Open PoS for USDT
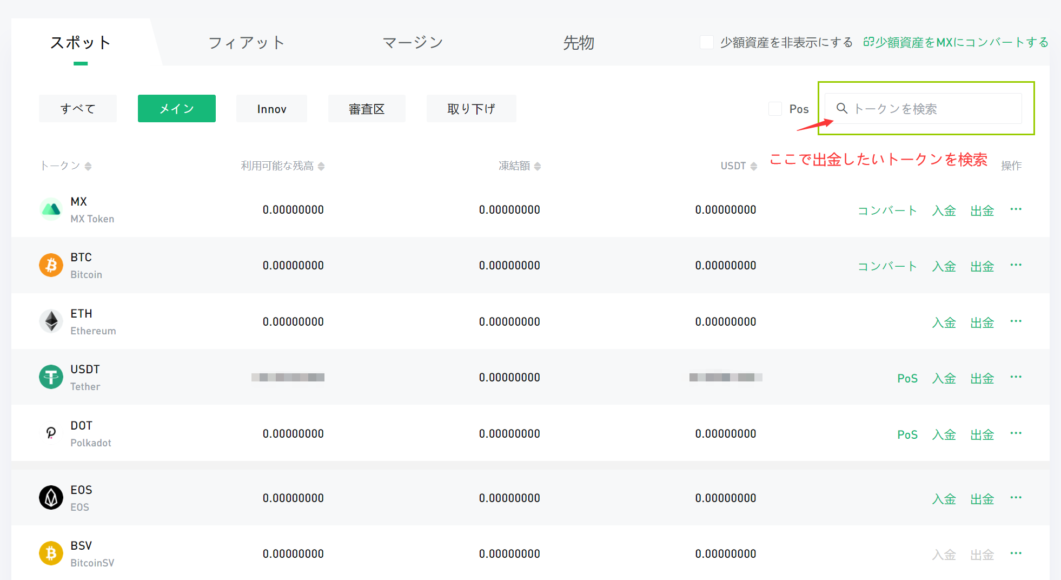The height and width of the screenshot is (580, 1061). click(907, 378)
